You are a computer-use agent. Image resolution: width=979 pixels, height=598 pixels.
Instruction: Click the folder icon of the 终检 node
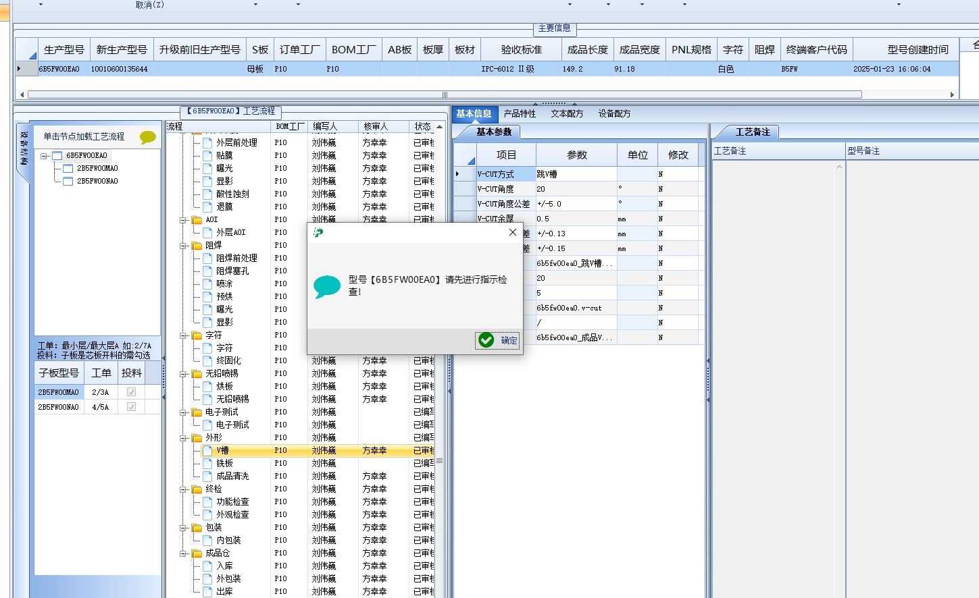tap(197, 489)
